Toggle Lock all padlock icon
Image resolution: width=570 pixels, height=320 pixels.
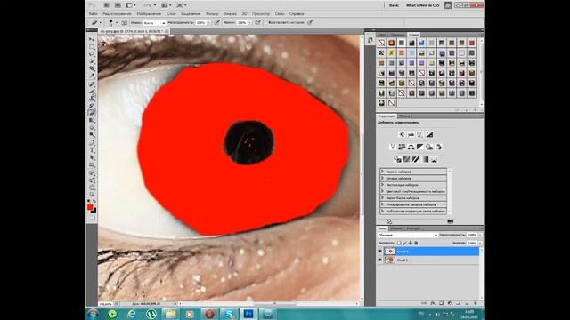click(416, 243)
